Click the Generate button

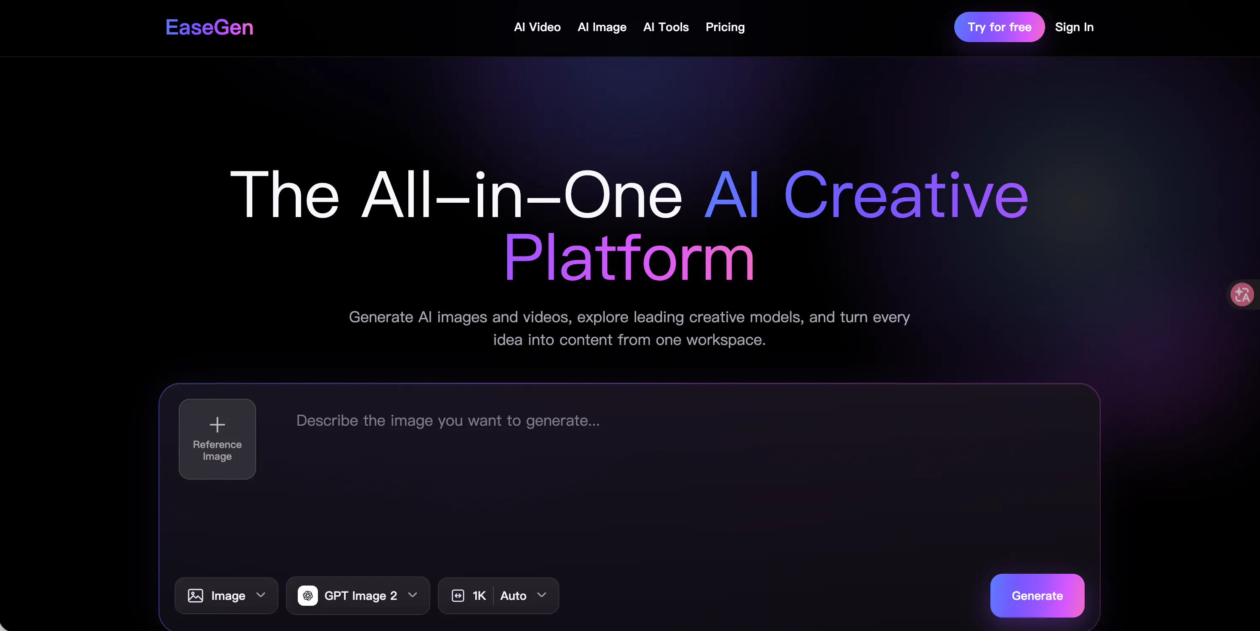pos(1037,595)
